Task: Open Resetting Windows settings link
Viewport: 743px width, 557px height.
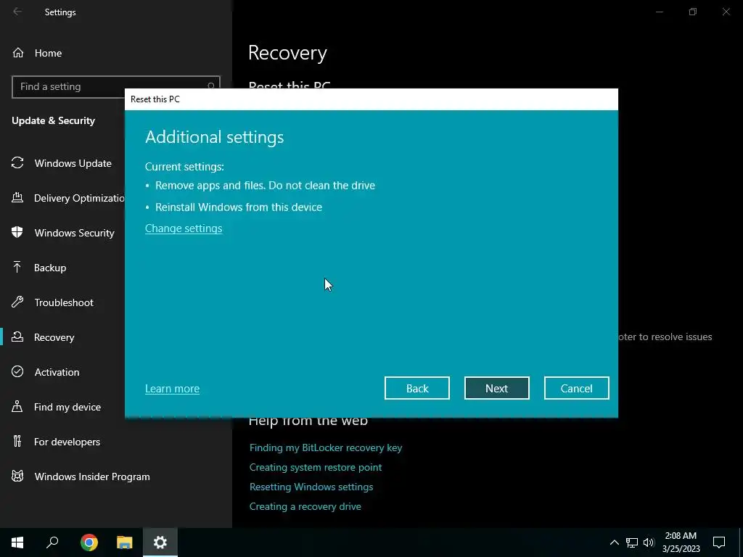Action: tap(311, 487)
